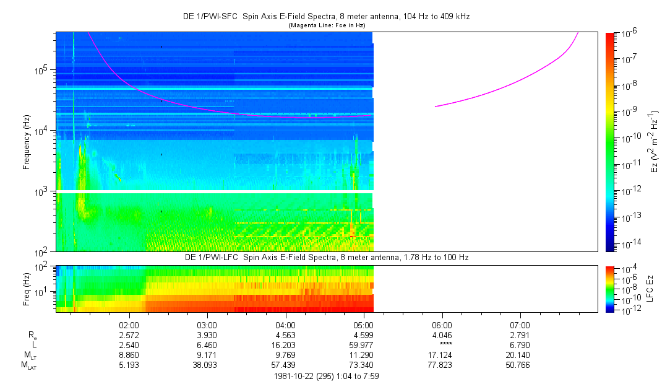Click the 06:00 time axis label
Viewport: 670px width, 384px height.
tap(442, 325)
